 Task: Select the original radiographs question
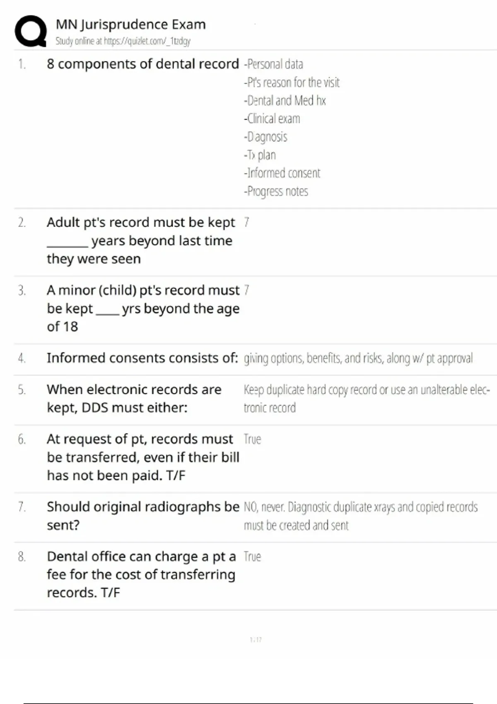[142, 516]
